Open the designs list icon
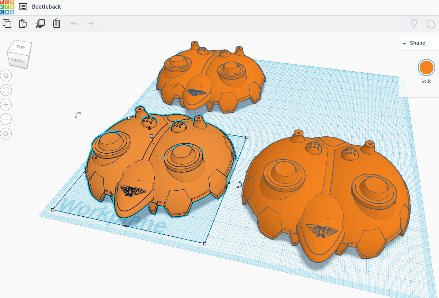The width and height of the screenshot is (439, 298). 23,7
